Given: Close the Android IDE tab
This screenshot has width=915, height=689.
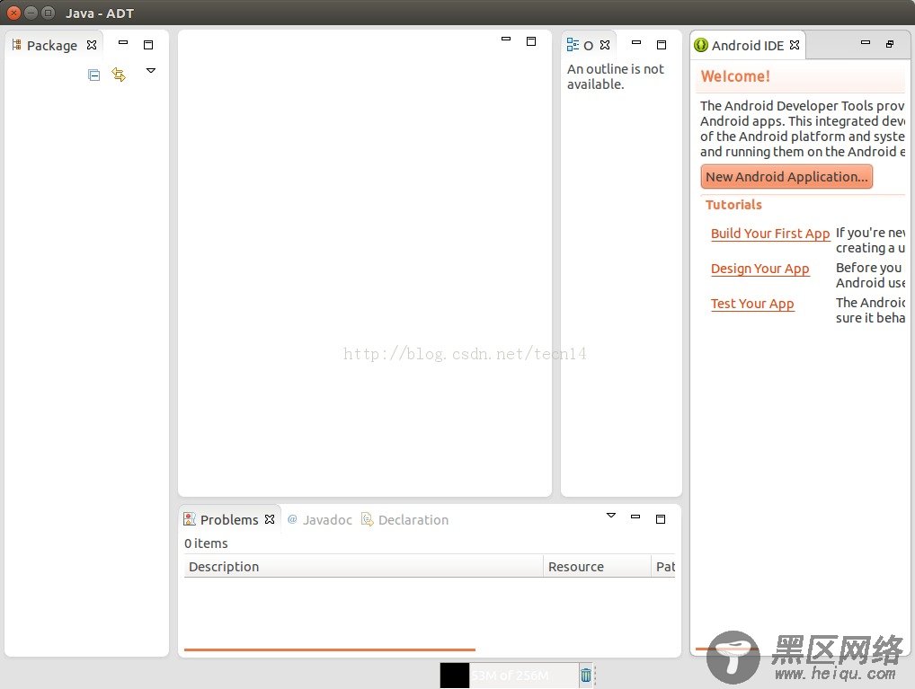Looking at the screenshot, I should [x=795, y=45].
